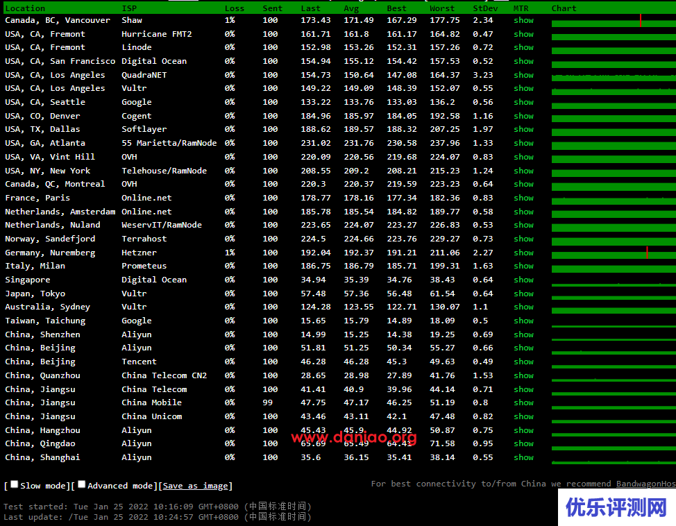This screenshot has width=676, height=526.
Task: Show MTR for Denver Cogent row
Action: [523, 116]
